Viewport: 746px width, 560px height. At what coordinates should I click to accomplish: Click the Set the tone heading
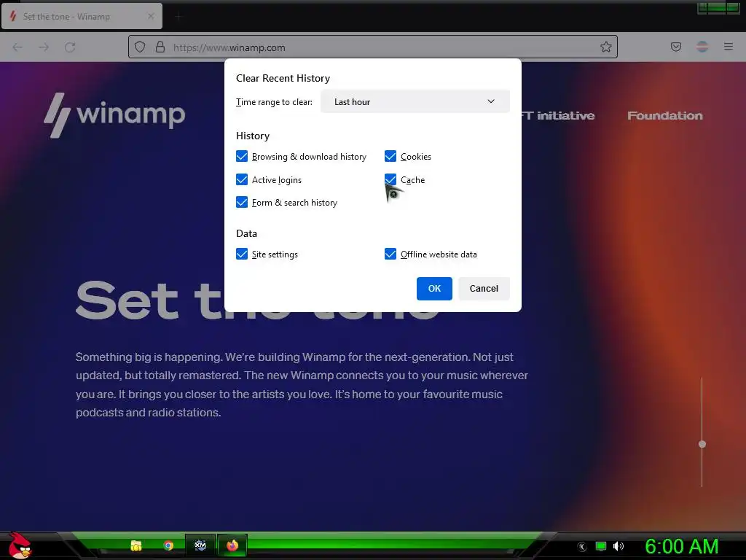[257, 300]
